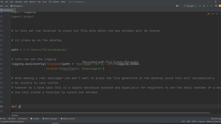Click the yellow warnings indicator in editor corner
The width and height of the screenshot is (221, 124).
pyautogui.click(x=209, y=14)
